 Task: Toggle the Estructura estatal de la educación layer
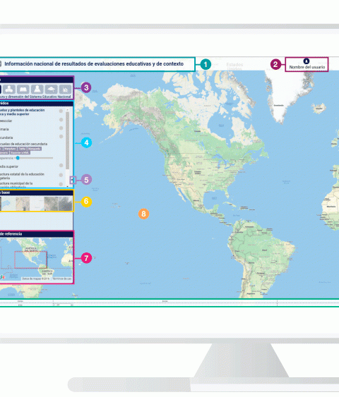(x=61, y=175)
